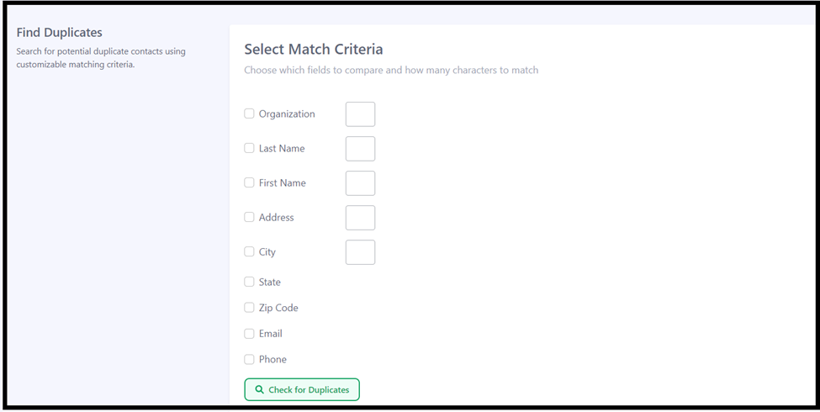Toggle the Phone checkbox
The image size is (820, 412).
pos(249,359)
